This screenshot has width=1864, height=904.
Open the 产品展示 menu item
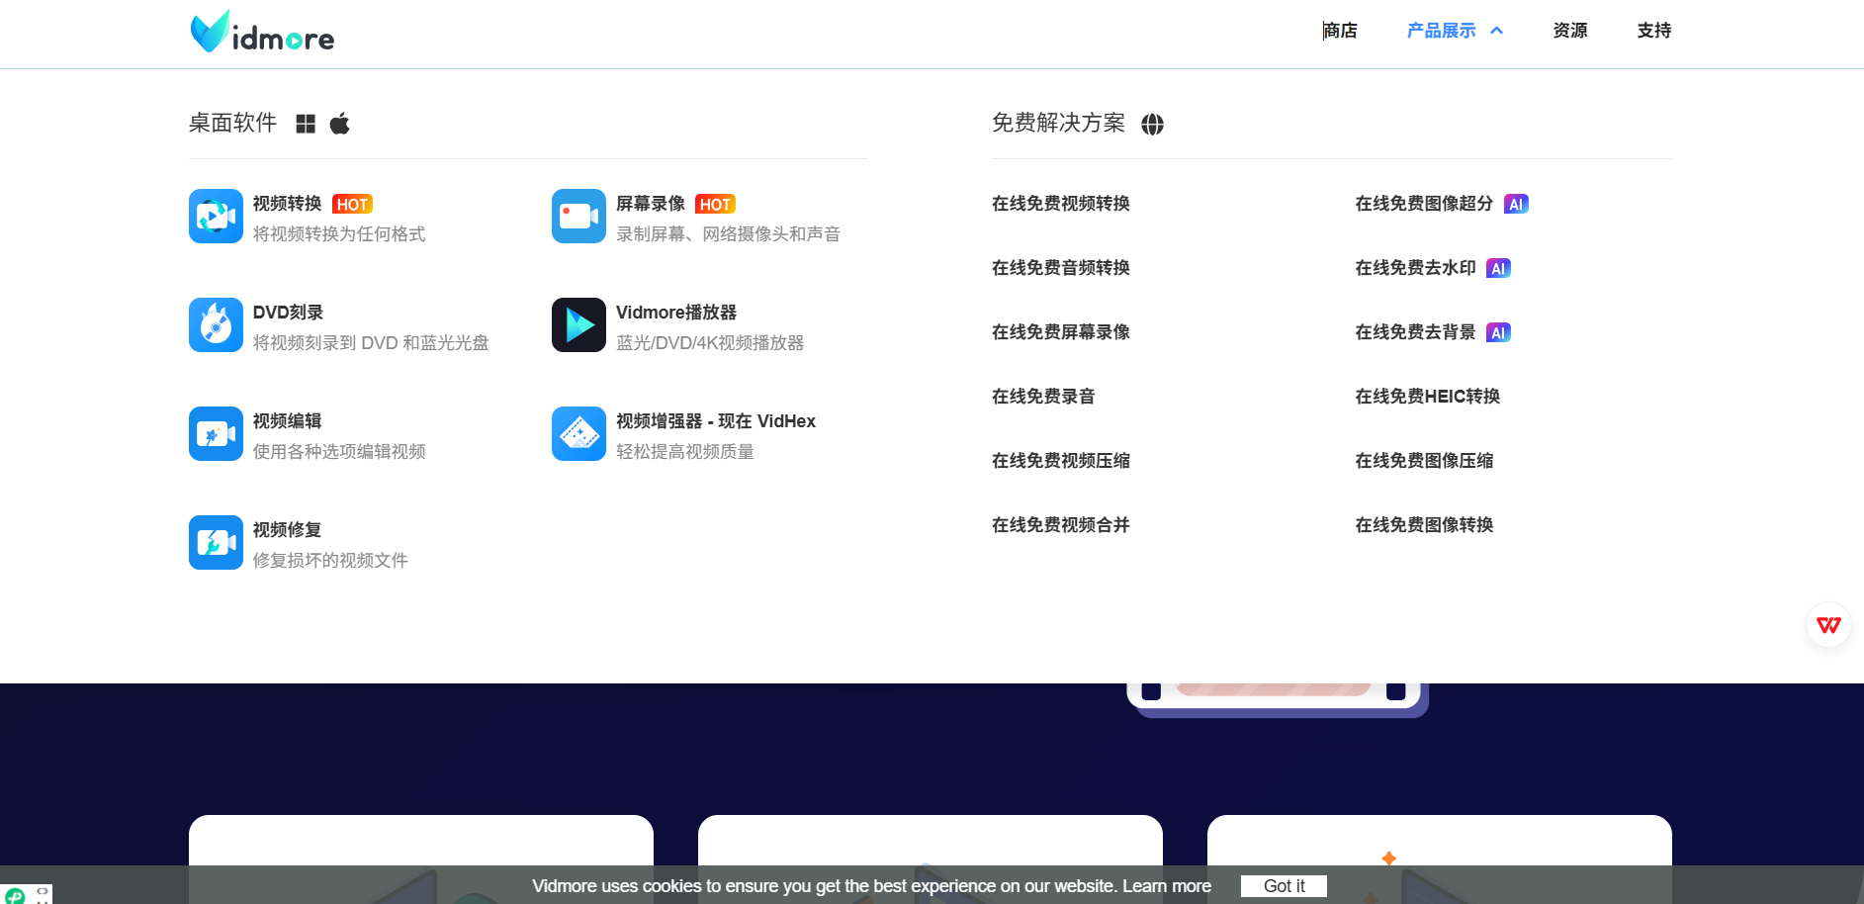(1441, 31)
